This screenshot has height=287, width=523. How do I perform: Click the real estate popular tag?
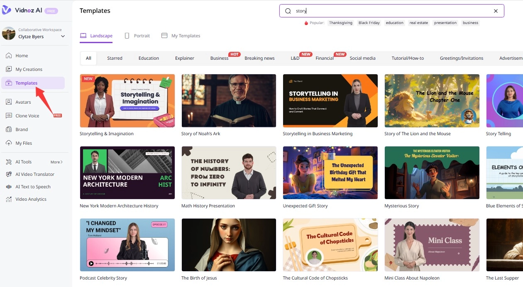418,23
